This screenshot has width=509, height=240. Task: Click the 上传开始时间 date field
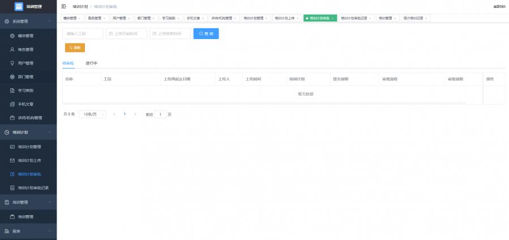(126, 34)
